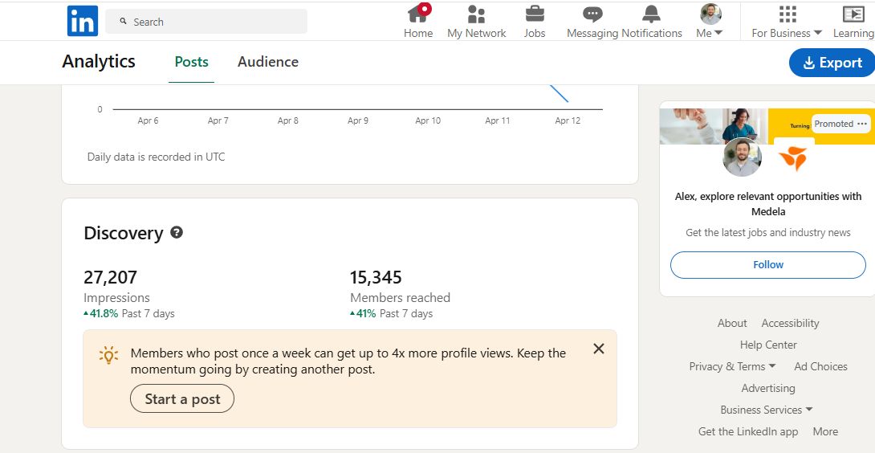Click the Apr 6 chart axis label

click(148, 120)
